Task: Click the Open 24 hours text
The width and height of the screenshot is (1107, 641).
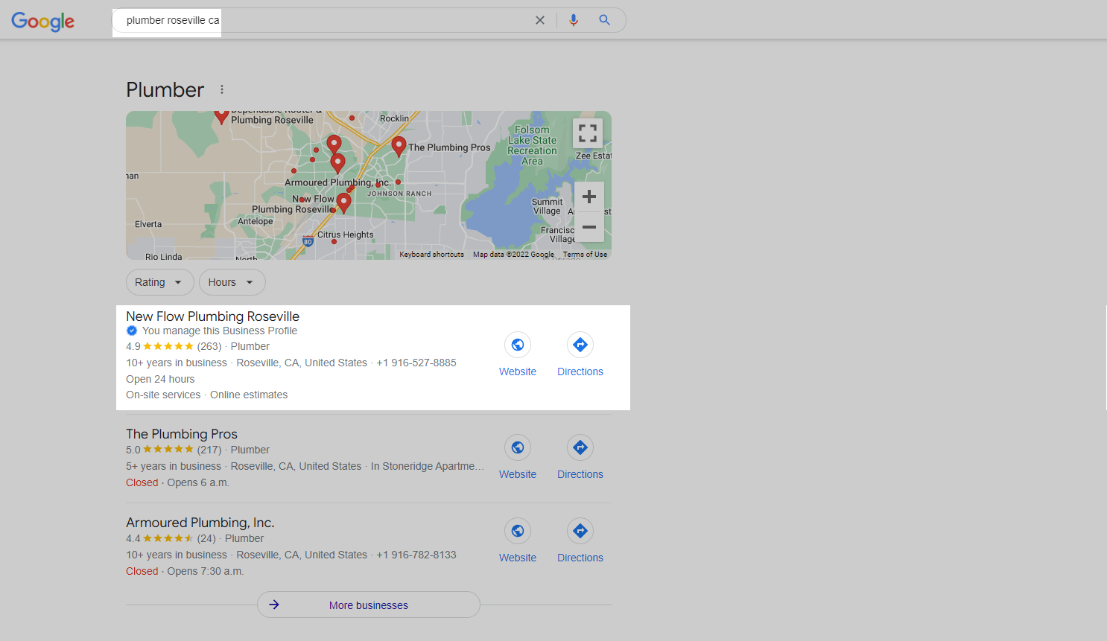Action: pyautogui.click(x=160, y=379)
